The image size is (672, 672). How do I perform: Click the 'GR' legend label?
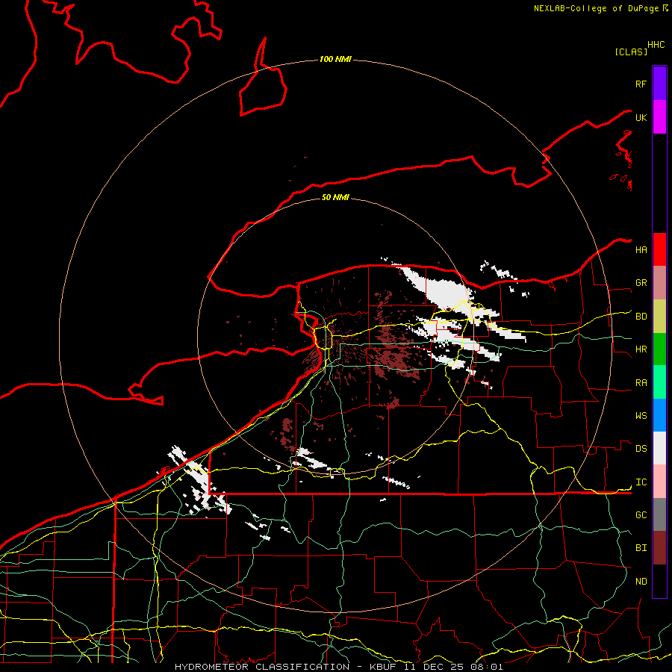[x=641, y=283]
